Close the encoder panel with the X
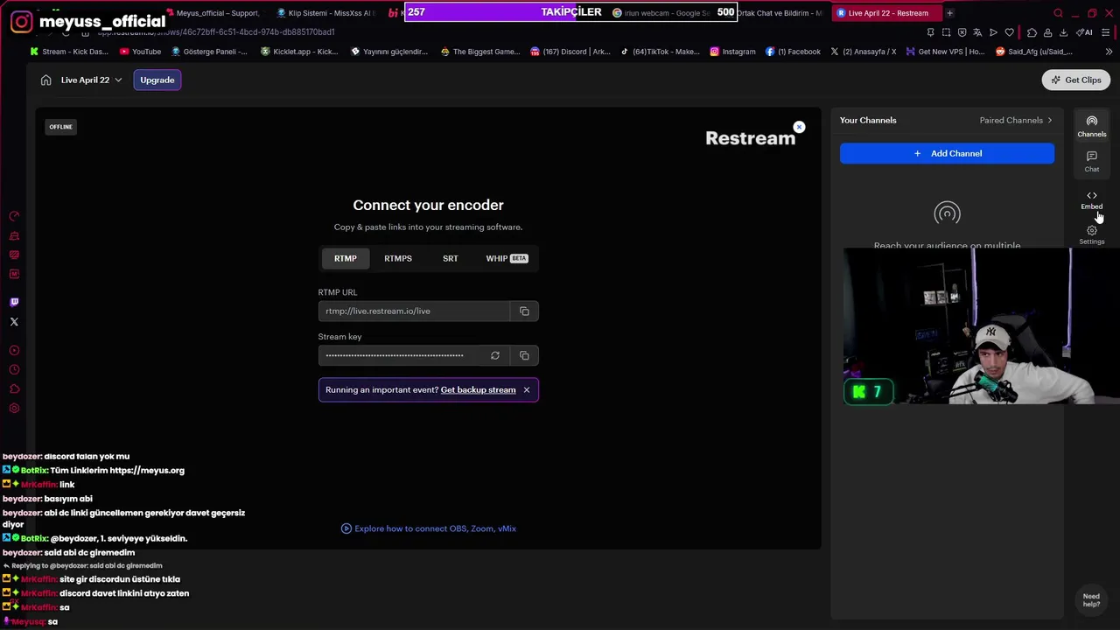 coord(799,128)
